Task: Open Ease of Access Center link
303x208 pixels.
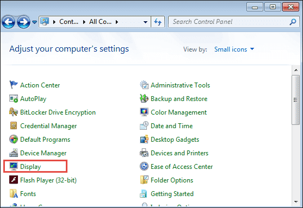Action: click(x=182, y=167)
